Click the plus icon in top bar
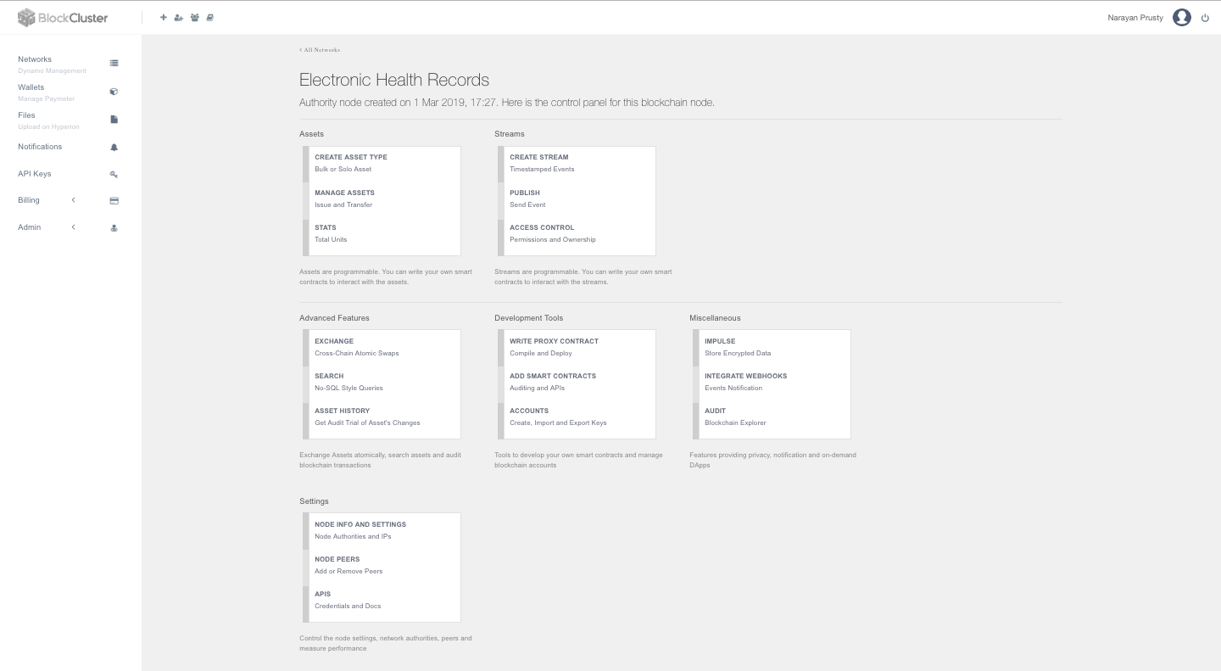 pos(164,18)
